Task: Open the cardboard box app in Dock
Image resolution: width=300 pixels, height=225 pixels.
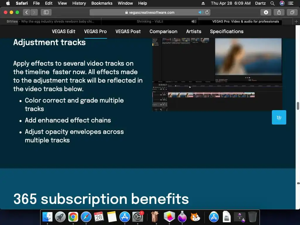Action: 155,217
